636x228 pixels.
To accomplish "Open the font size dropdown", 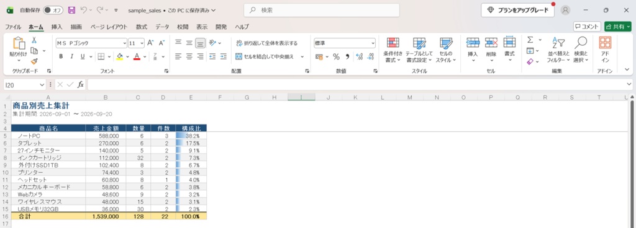I will click(x=142, y=43).
